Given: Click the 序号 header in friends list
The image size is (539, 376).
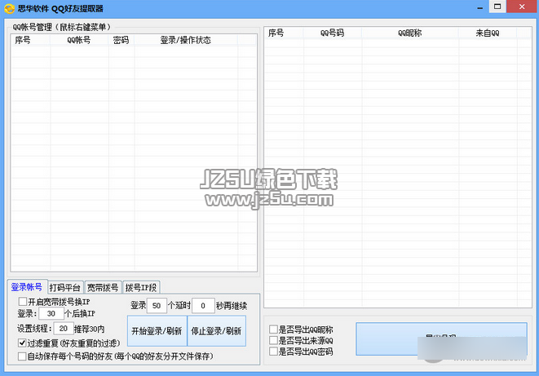Looking at the screenshot, I should pyautogui.click(x=284, y=33).
